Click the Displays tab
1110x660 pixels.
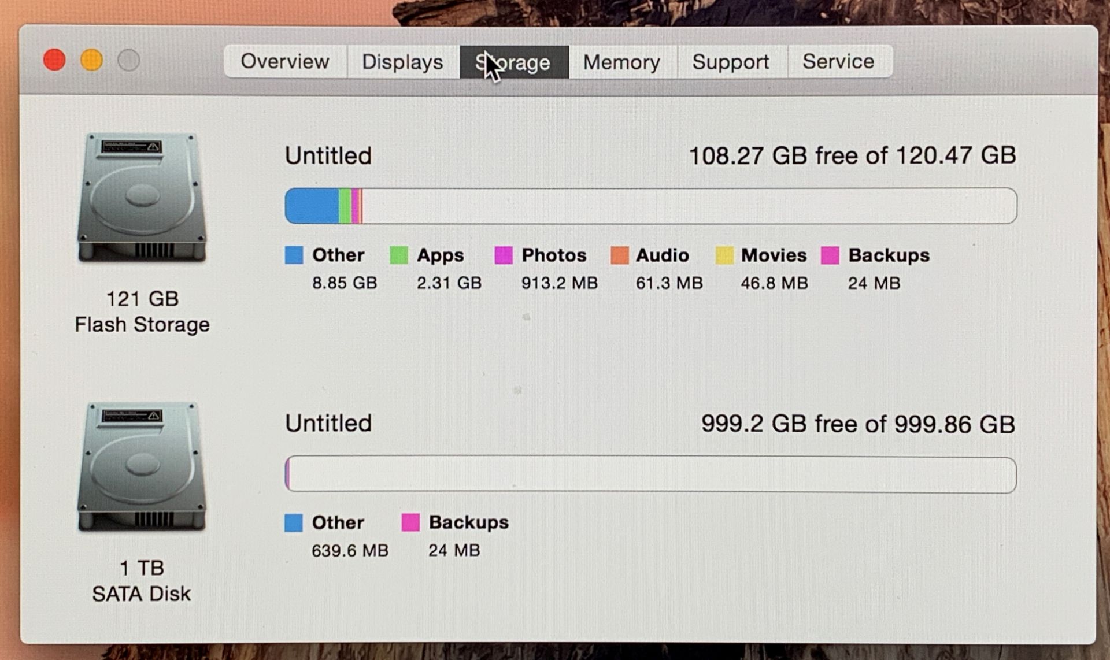pyautogui.click(x=402, y=61)
